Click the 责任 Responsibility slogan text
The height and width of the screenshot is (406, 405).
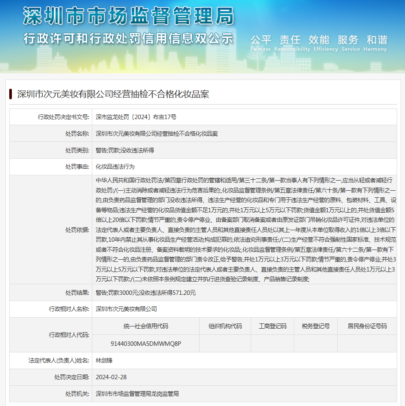point(292,43)
